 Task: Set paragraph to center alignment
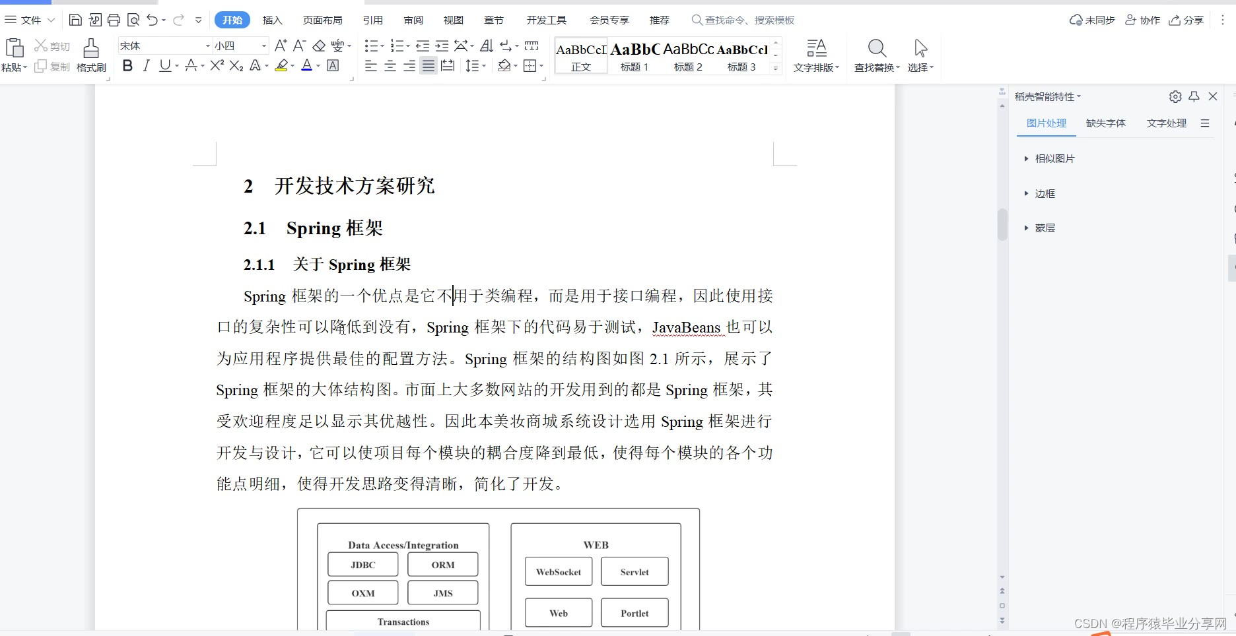click(x=390, y=65)
